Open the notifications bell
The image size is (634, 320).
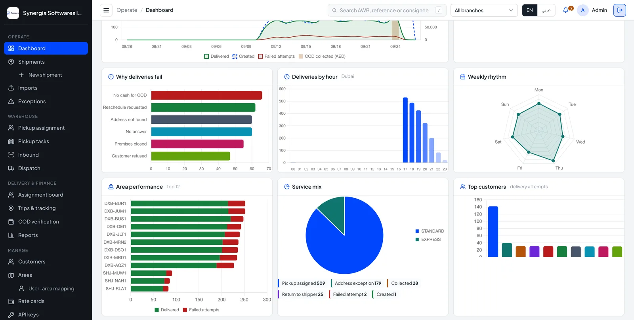click(x=566, y=10)
